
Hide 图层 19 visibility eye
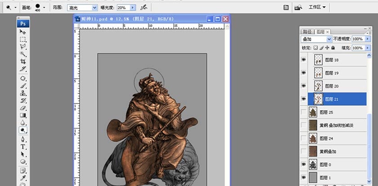pos(304,73)
